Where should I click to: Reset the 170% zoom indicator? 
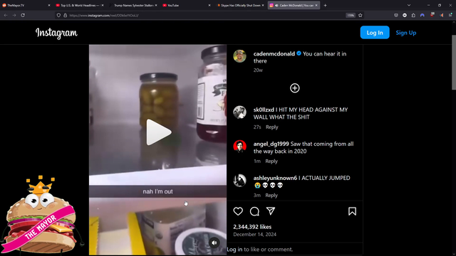point(351,16)
